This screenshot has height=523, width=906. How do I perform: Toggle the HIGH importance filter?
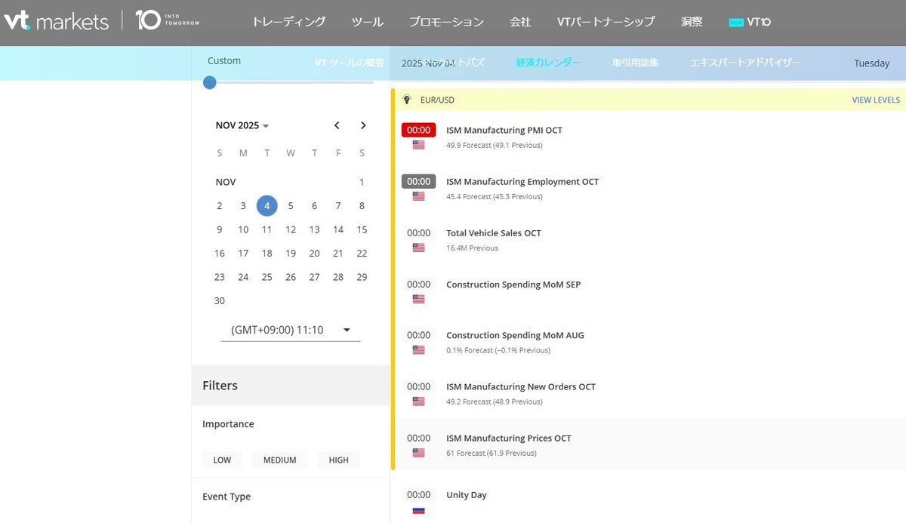pyautogui.click(x=338, y=460)
